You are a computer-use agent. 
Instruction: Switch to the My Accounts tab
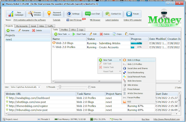(22, 26)
